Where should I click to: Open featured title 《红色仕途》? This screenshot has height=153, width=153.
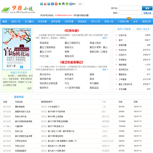(71, 31)
